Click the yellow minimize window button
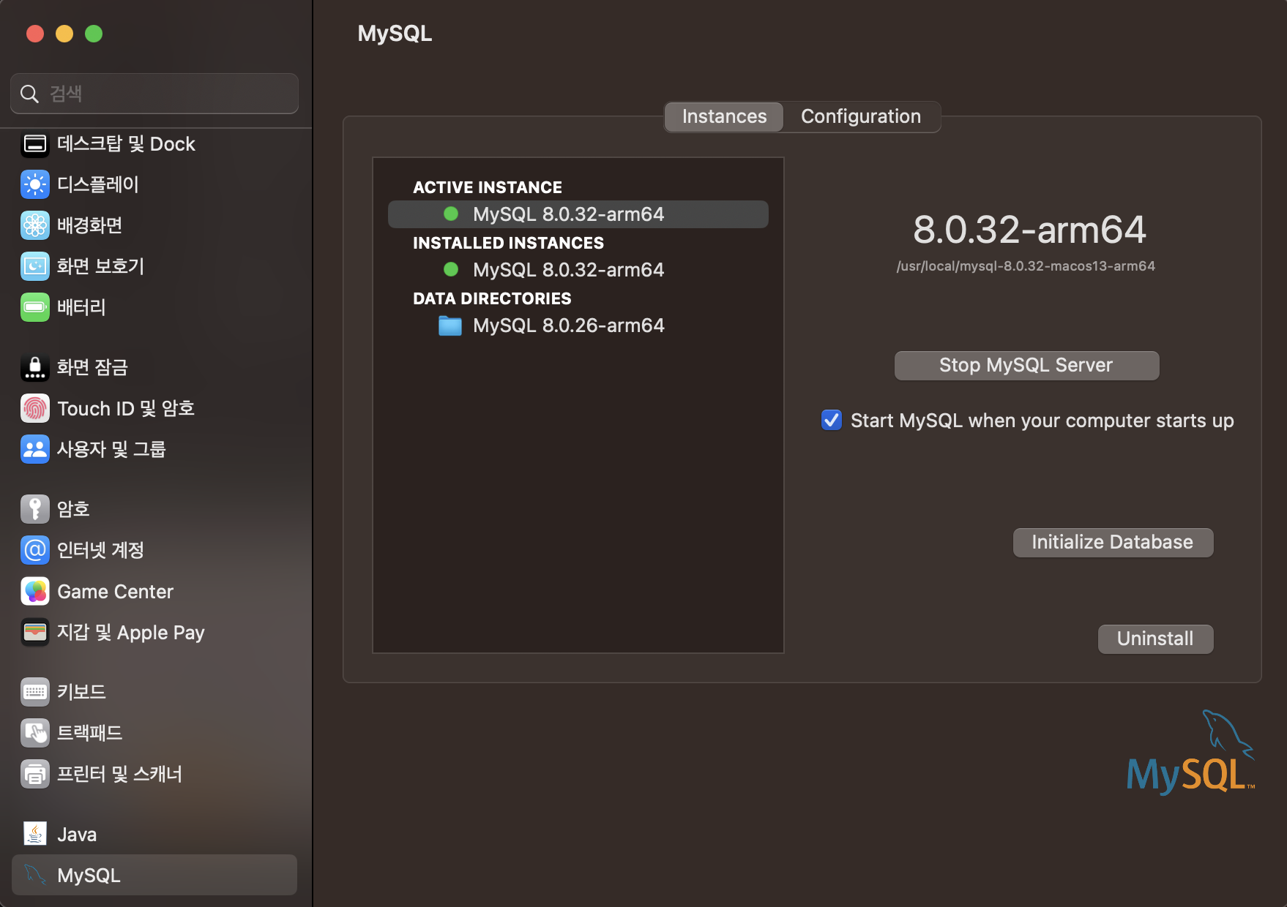The image size is (1287, 907). click(x=64, y=34)
